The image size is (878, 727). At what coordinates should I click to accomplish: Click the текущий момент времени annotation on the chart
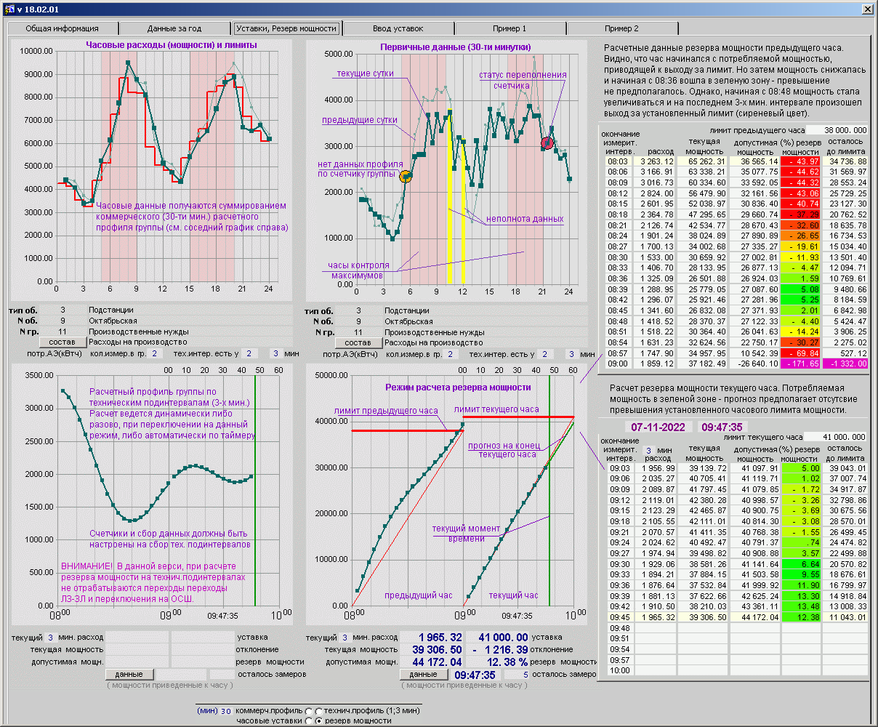point(466,534)
